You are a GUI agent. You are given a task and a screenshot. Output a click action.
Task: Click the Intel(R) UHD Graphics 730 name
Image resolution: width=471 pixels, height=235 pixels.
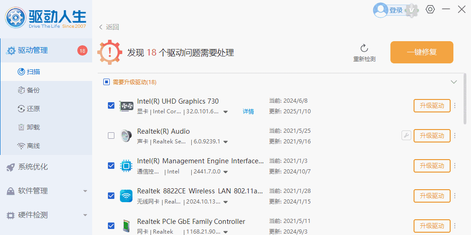tap(178, 101)
